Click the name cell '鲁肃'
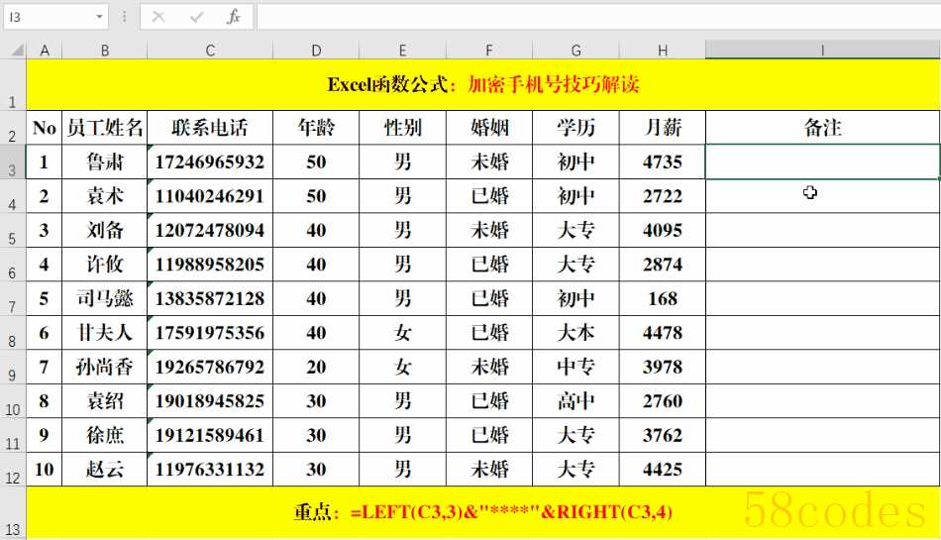Viewport: 941px width, 540px height. pos(104,162)
